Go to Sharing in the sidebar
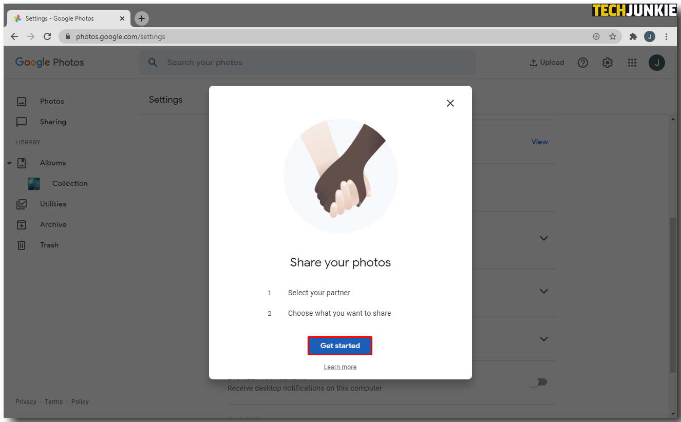This screenshot has width=681, height=422. pyautogui.click(x=53, y=122)
